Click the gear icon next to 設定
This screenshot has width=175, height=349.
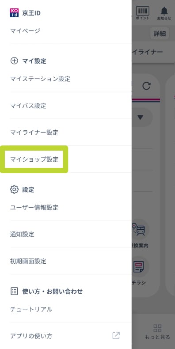pos(14,190)
